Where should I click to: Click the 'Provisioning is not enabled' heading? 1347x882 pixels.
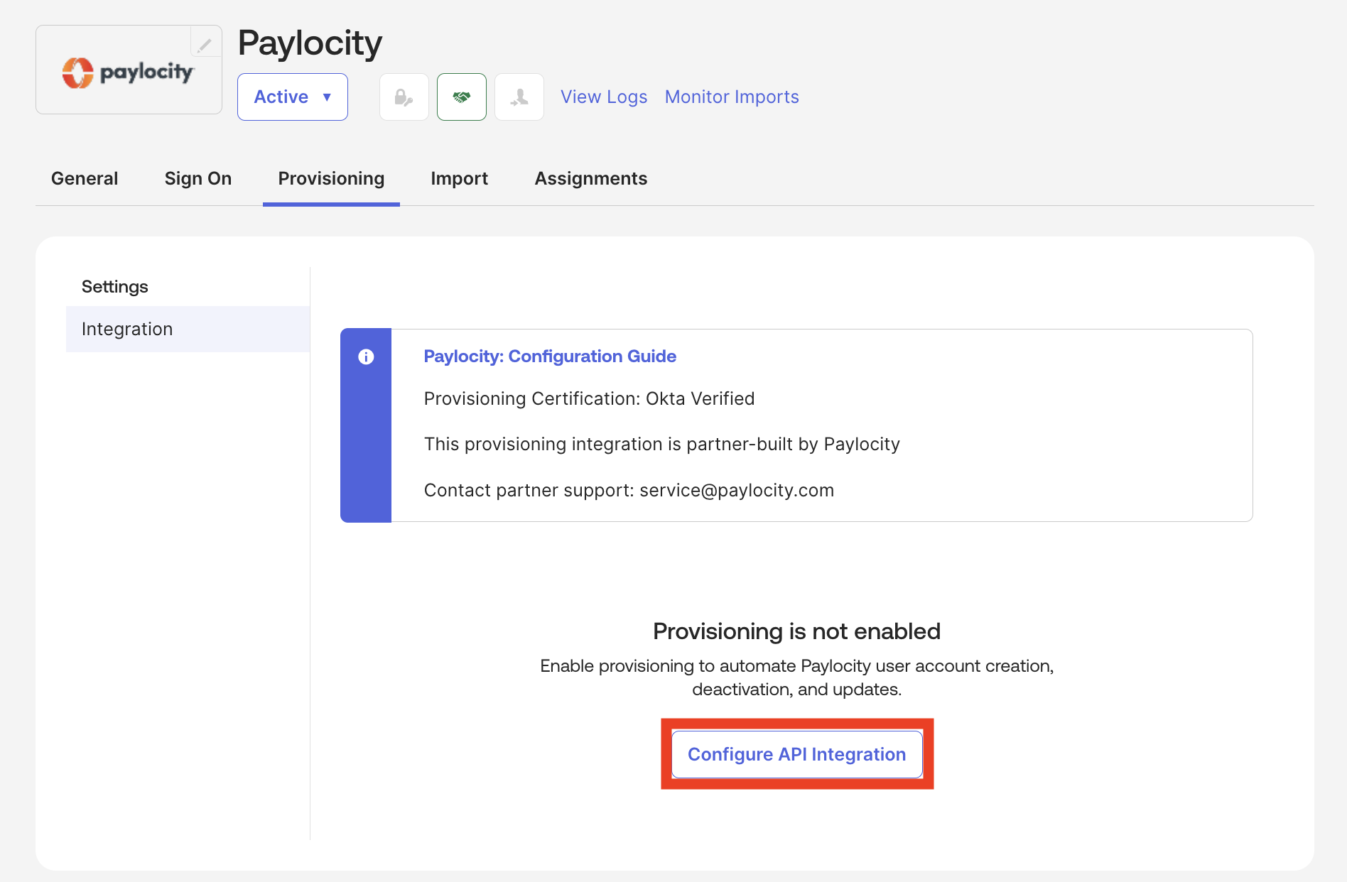click(796, 631)
